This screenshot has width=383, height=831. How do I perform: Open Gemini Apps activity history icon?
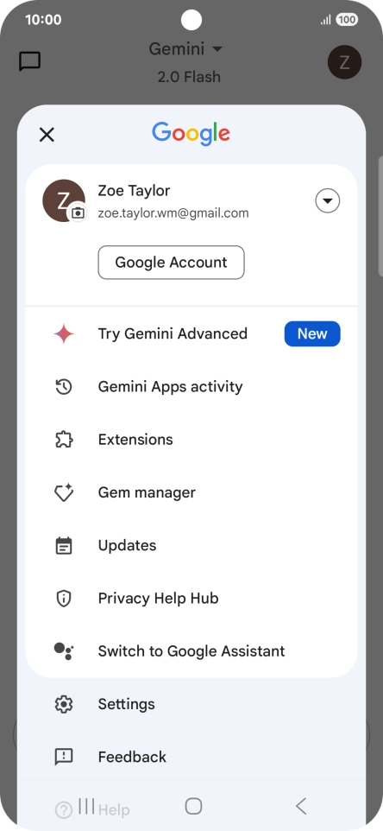(x=64, y=387)
